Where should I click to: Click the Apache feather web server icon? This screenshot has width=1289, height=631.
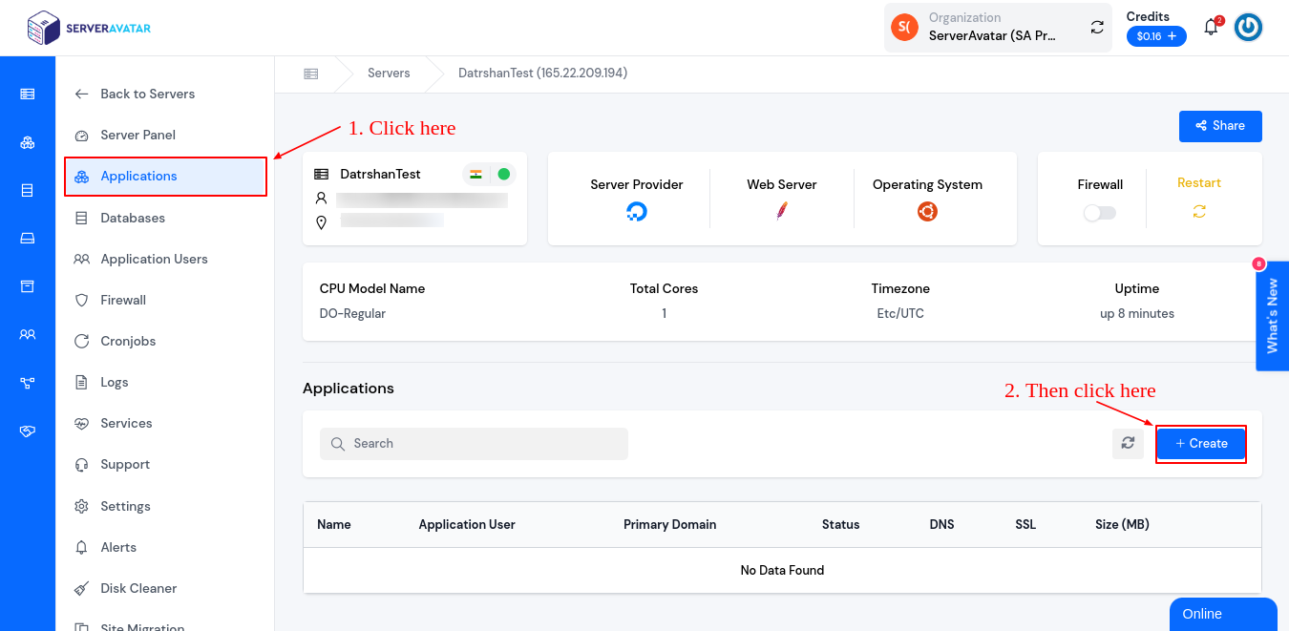[782, 212]
